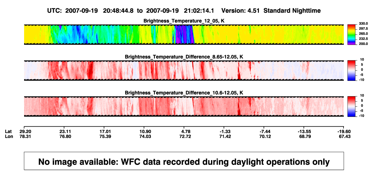The width and height of the screenshot is (382, 196).
Task: Click the longitude value 70.12
Action: tap(265, 136)
